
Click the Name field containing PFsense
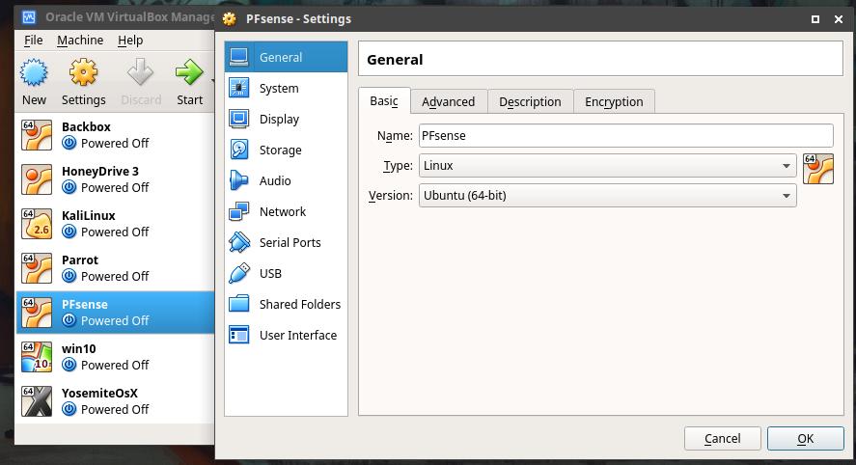pos(626,135)
